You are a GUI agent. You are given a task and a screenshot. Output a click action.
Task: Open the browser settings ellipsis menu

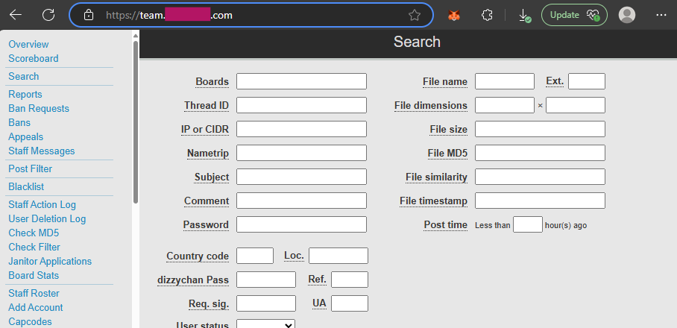click(x=661, y=15)
